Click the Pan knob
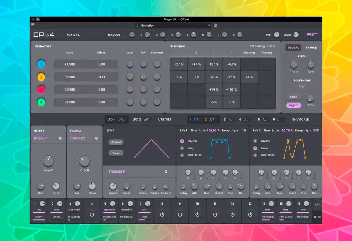 (277, 35)
